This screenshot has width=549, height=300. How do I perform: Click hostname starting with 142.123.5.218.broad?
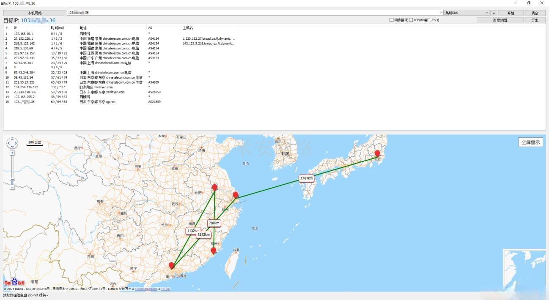point(209,44)
